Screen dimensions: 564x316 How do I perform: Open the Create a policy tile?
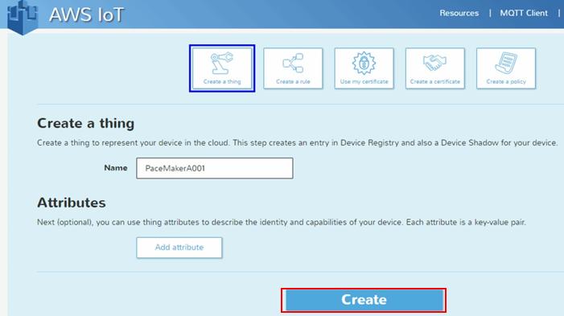506,68
